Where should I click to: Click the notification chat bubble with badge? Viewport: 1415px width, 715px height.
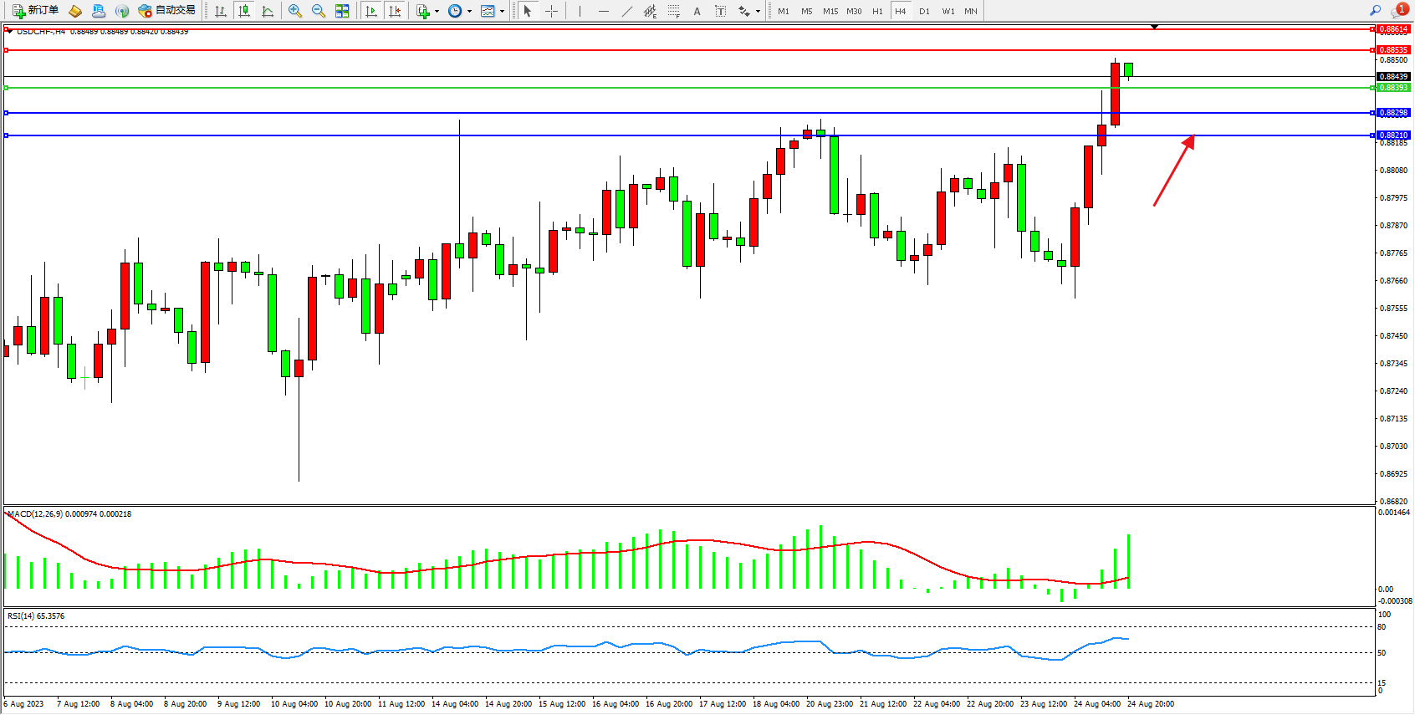coord(1398,11)
